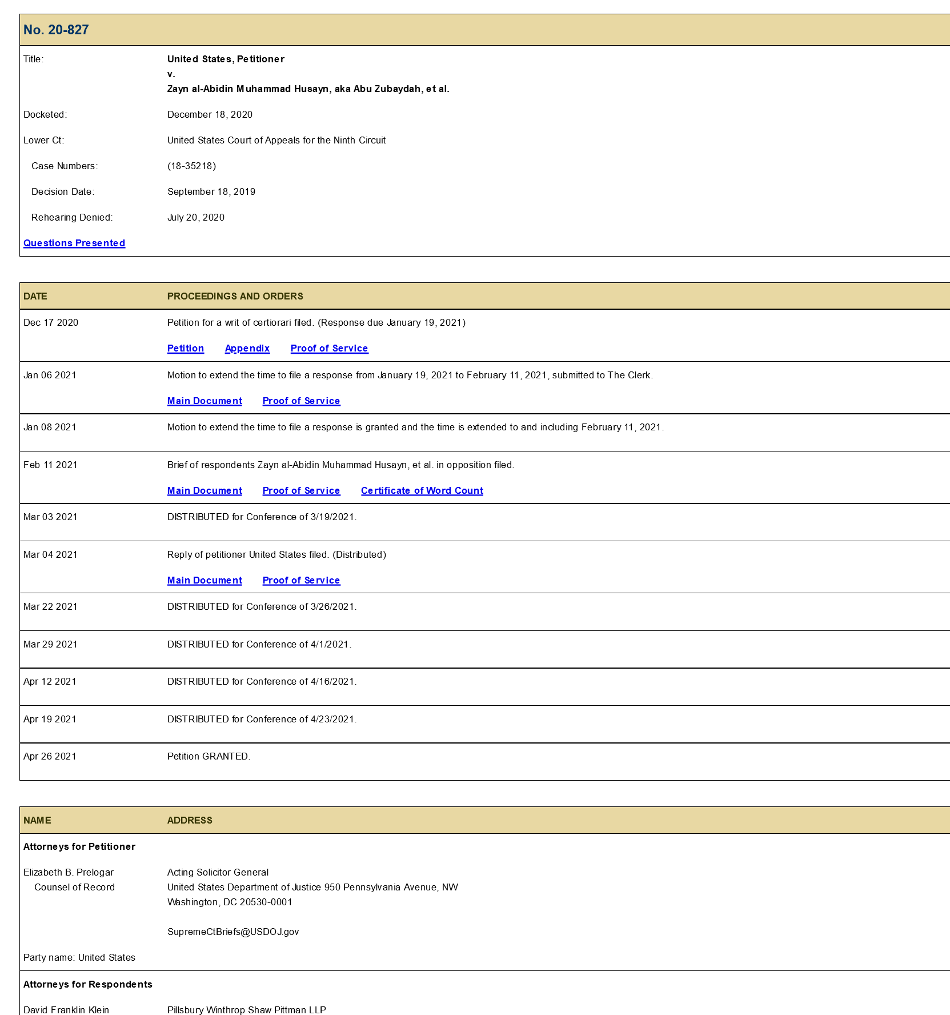The height and width of the screenshot is (1015, 950).
Task: Click the Apr 12 2021 date cell
Action: (50, 681)
